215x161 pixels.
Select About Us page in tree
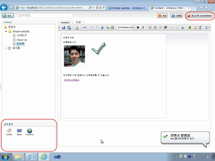pyautogui.click(x=22, y=40)
